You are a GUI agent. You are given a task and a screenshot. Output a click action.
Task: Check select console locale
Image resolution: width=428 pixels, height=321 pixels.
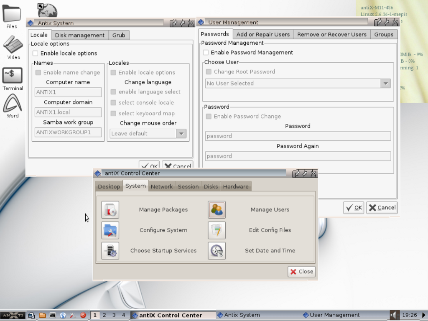click(x=113, y=103)
